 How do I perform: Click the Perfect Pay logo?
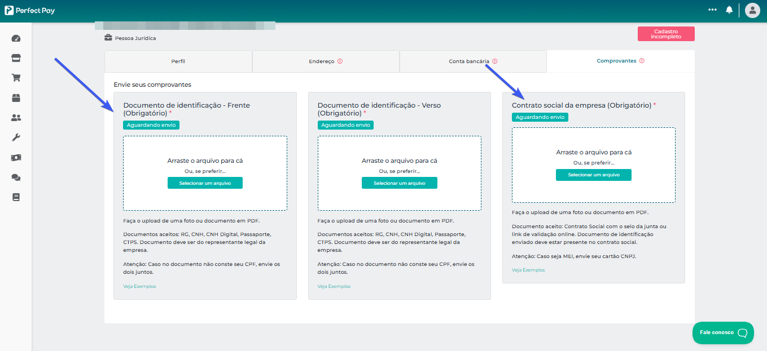pos(30,10)
